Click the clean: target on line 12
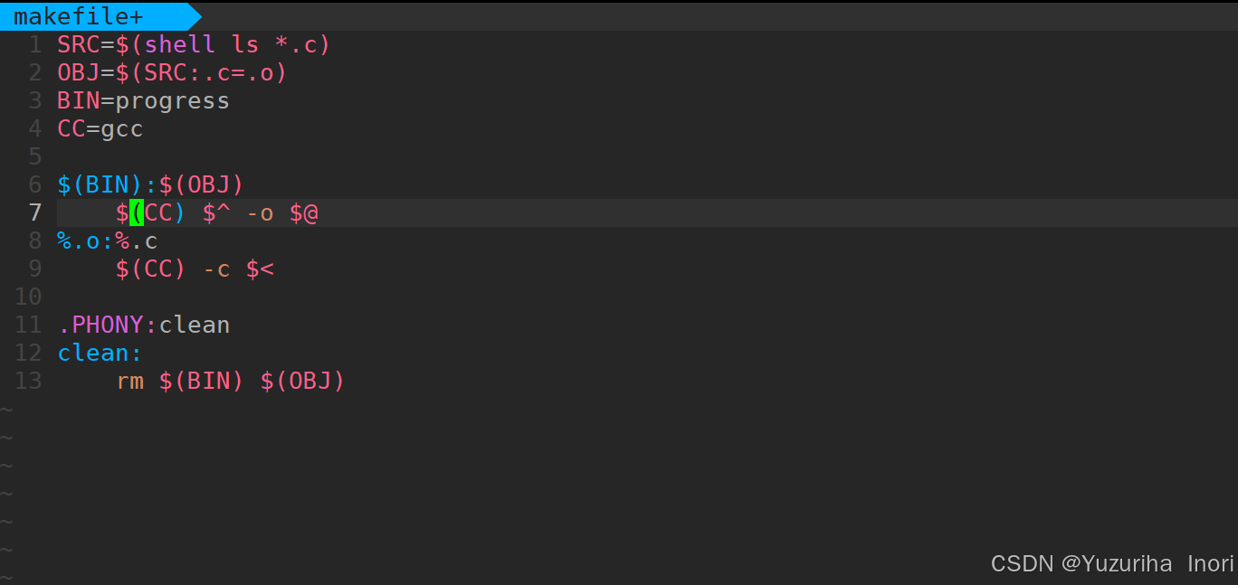 100,353
